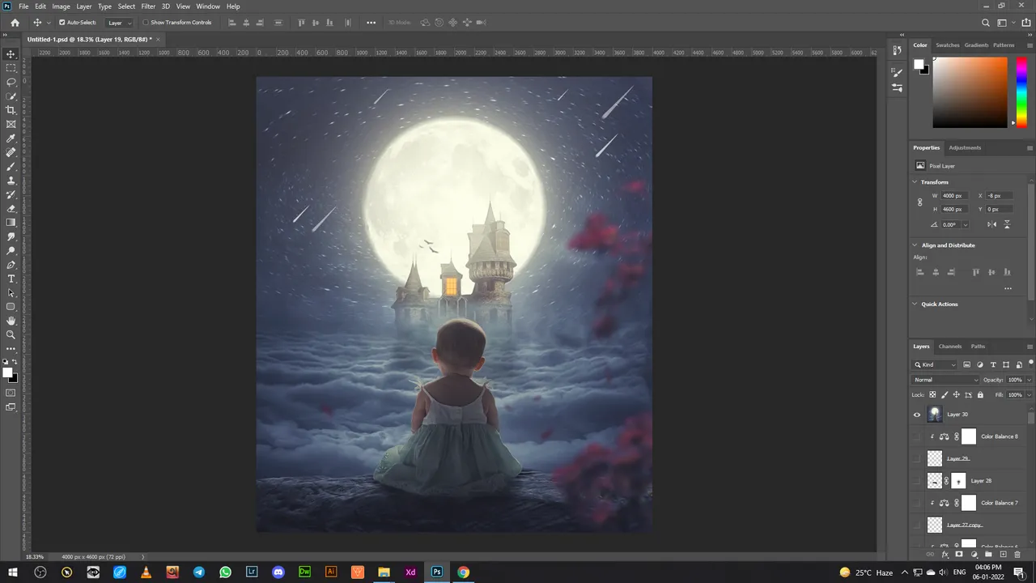Select the Eyedropper tool
The height and width of the screenshot is (583, 1036).
11,138
